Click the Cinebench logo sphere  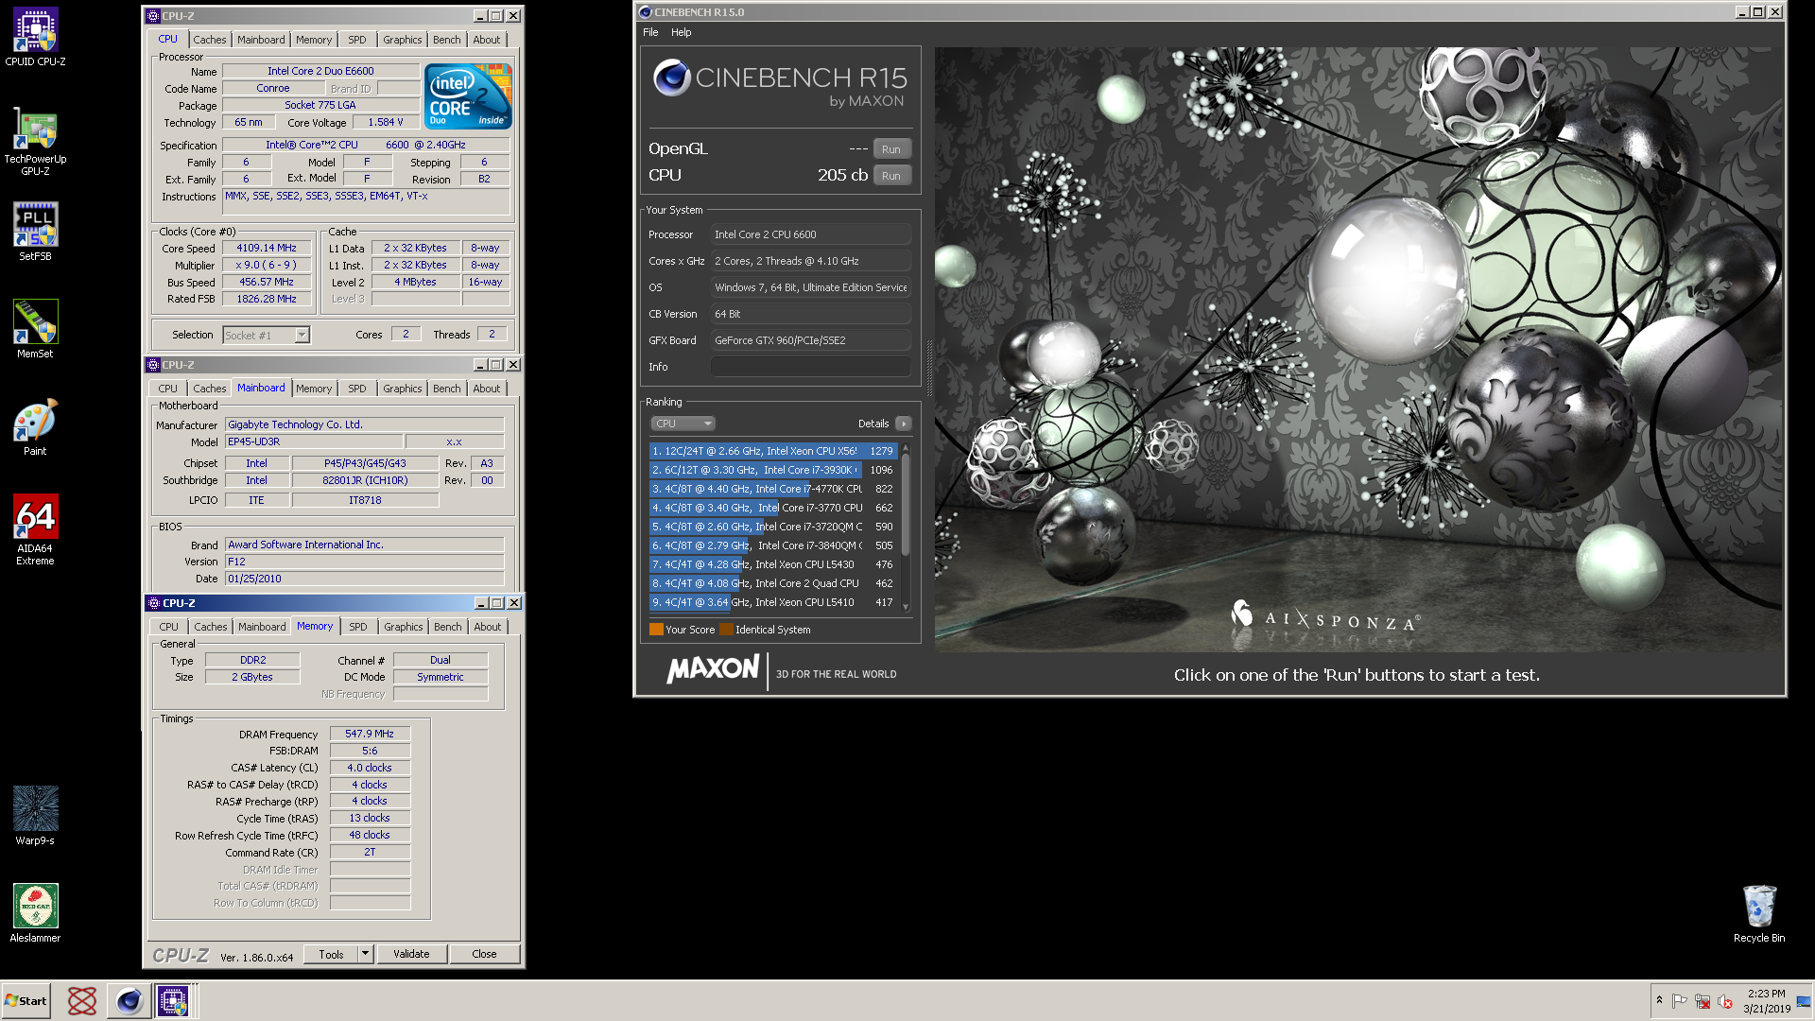[x=671, y=78]
